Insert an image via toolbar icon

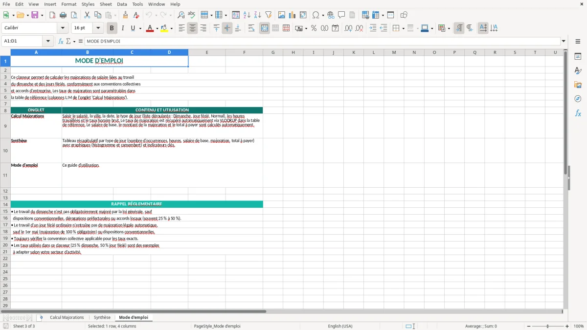pos(282,15)
